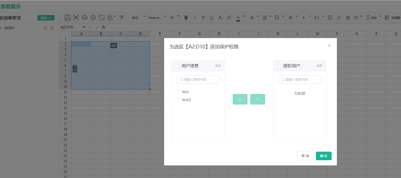Toggle bold formatting
Screen dimensions: 401x178
tap(186, 18)
